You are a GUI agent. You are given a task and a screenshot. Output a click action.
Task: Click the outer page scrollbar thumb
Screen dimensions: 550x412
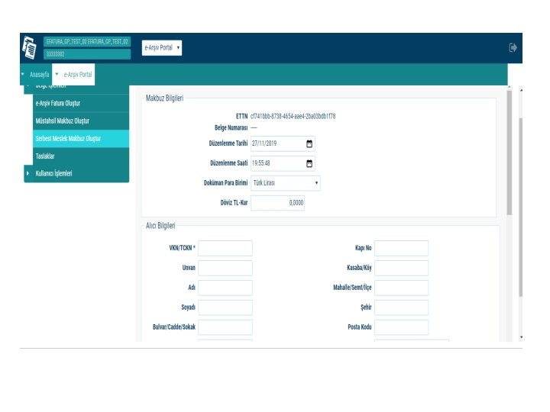521,207
